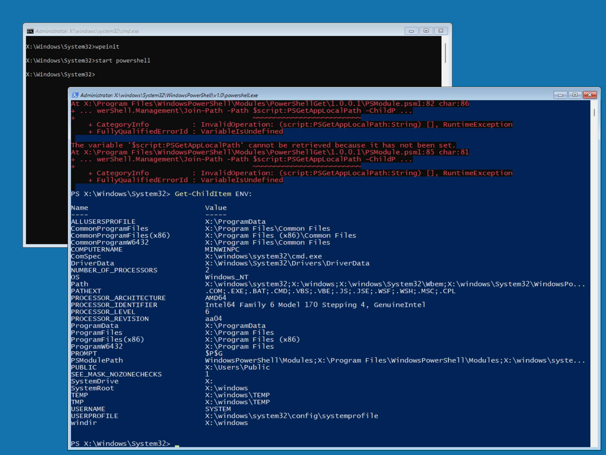Screen dimensions: 606x455
Task: Maximize the cmd.exe command prompt window
Action: pos(426,31)
